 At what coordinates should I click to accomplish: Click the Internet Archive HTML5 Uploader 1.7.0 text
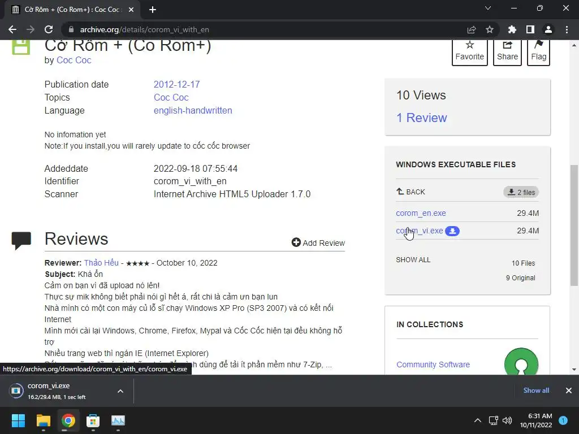coord(232,194)
